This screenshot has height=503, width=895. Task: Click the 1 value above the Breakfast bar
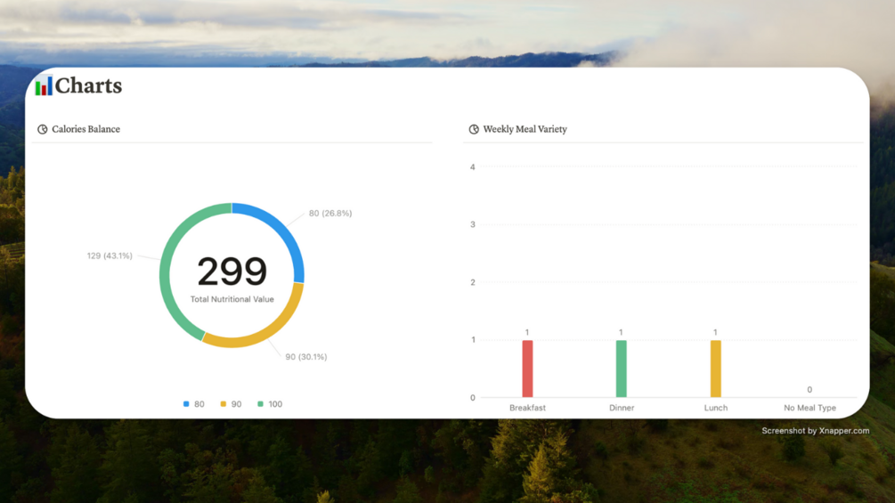pyautogui.click(x=527, y=332)
